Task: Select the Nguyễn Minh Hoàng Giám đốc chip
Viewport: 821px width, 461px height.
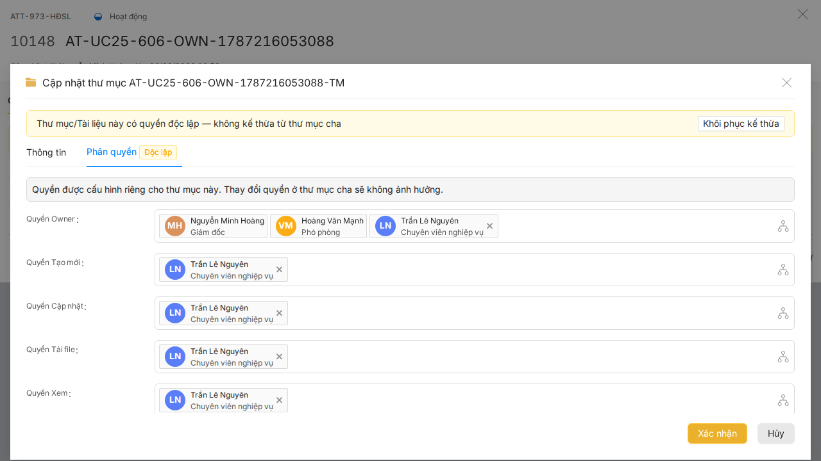Action: pyautogui.click(x=213, y=226)
